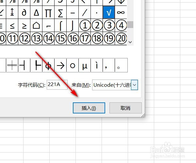Choose the division slash ∕ symbol
Image resolution: width=196 pixels, height=163 pixels.
click(85, 12)
